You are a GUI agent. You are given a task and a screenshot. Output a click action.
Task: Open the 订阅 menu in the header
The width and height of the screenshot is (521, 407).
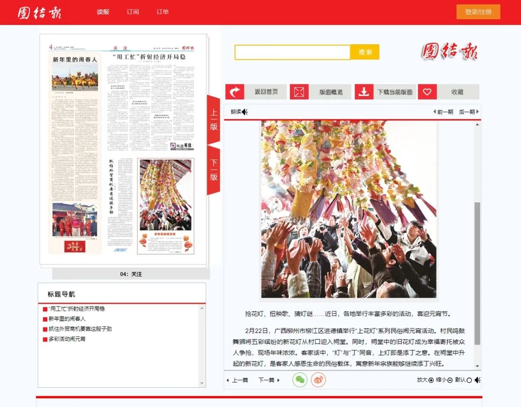click(x=133, y=12)
